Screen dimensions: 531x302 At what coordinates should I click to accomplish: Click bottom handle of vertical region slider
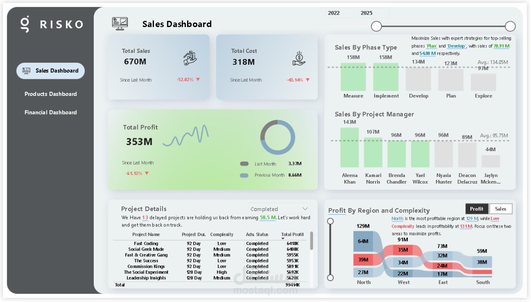(330, 277)
